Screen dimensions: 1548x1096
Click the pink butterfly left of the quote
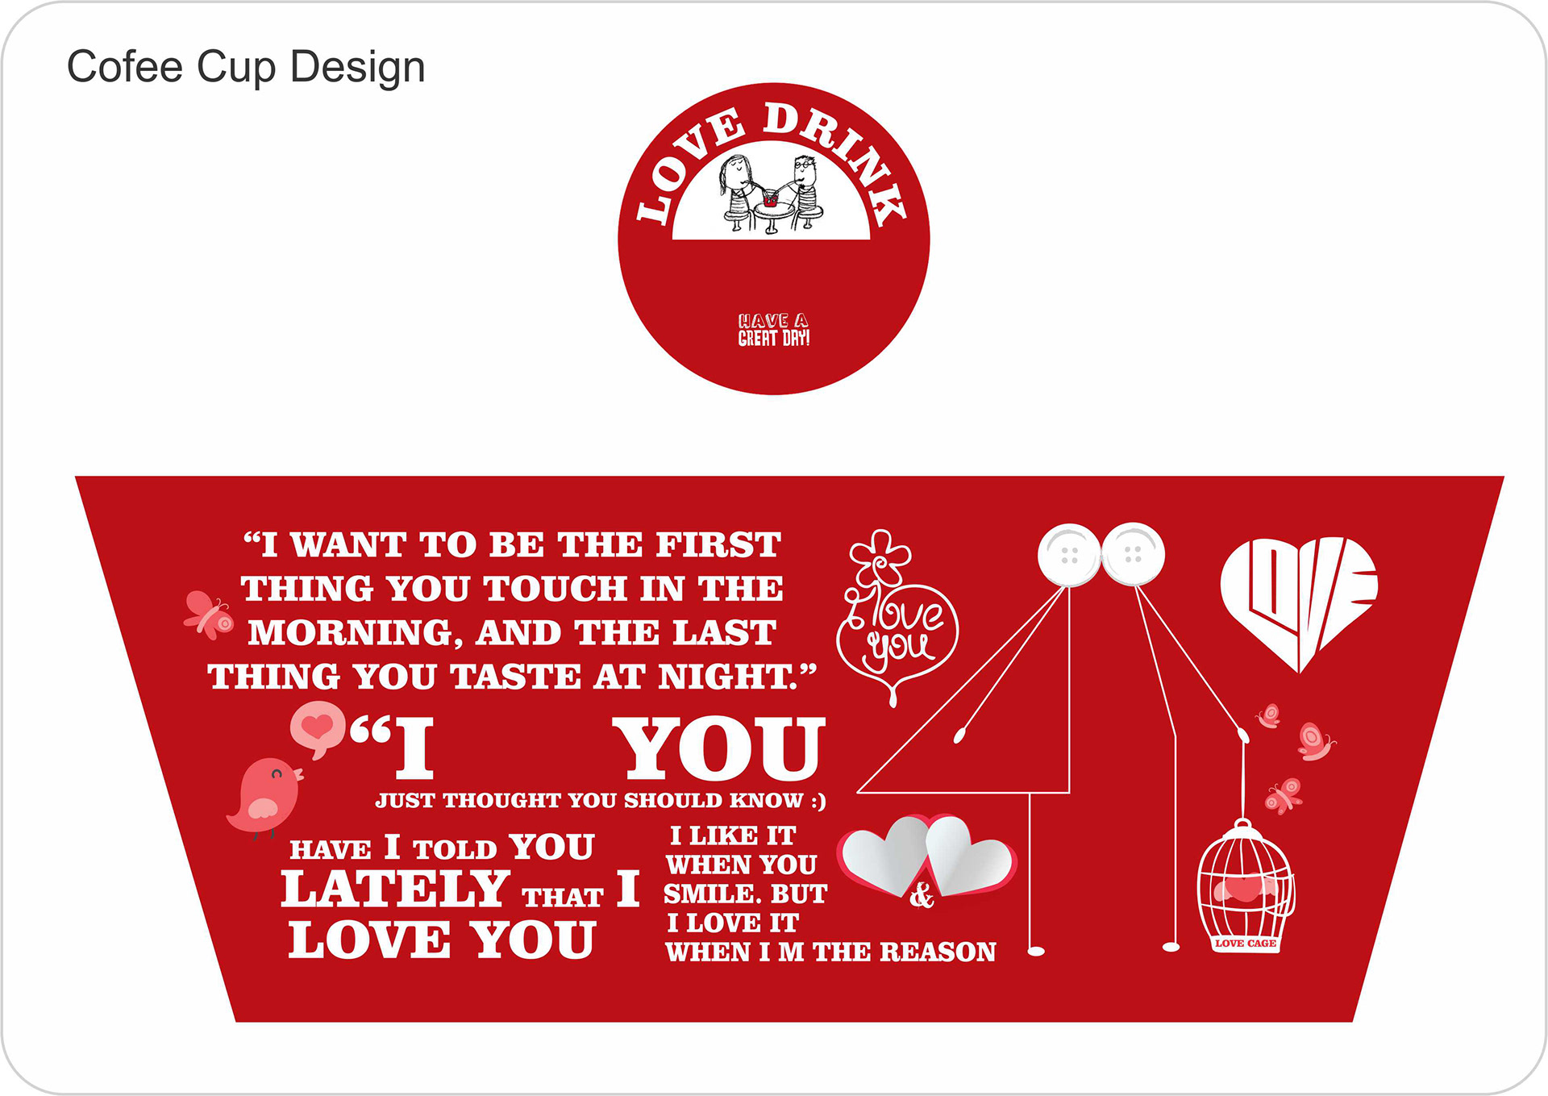(209, 615)
